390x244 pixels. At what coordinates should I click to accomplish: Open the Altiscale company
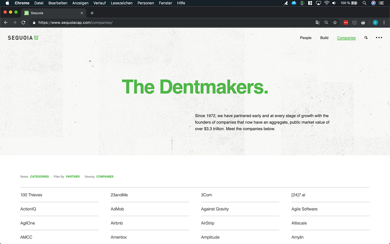[299, 223]
